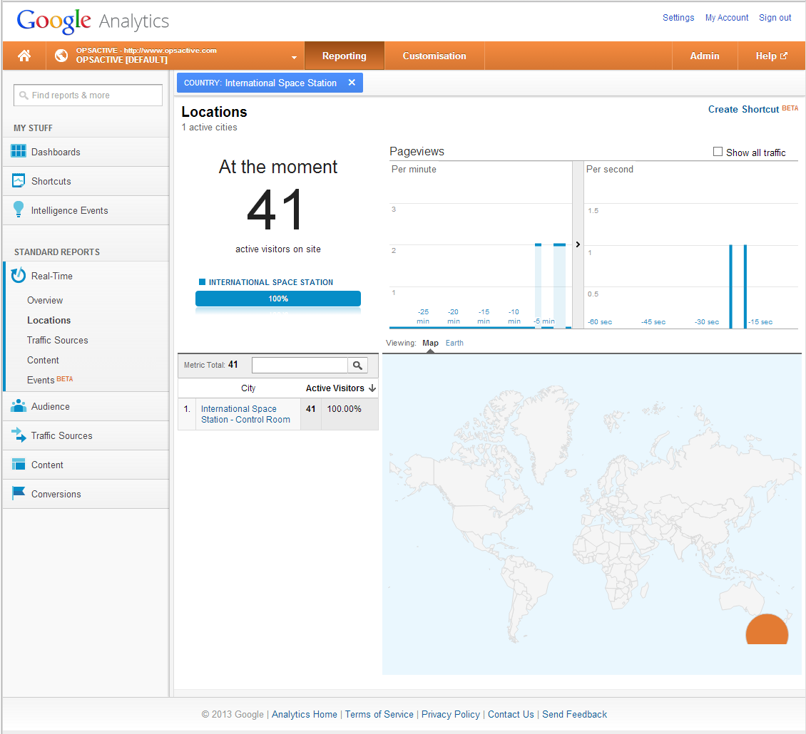The image size is (806, 734).
Task: Open the Settings link
Action: point(678,18)
